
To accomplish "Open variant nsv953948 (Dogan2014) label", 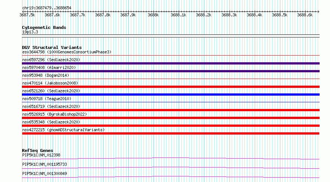I will click(x=46, y=75).
